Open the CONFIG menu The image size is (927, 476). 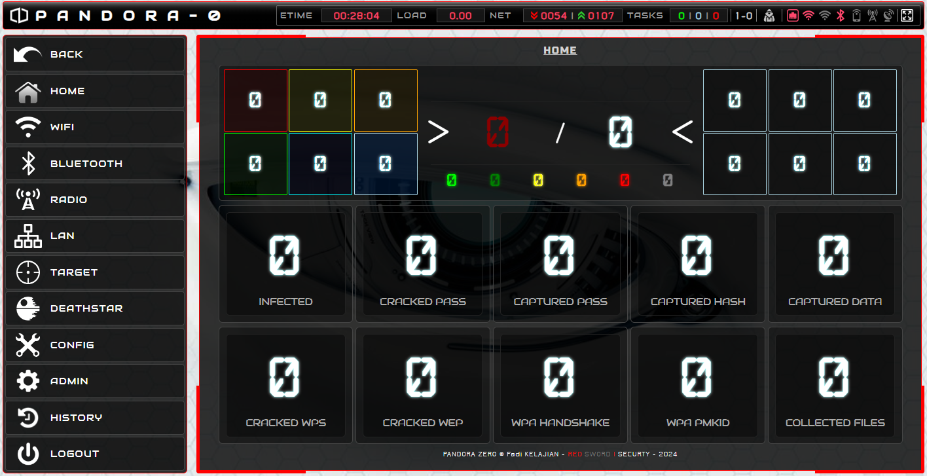pos(95,345)
